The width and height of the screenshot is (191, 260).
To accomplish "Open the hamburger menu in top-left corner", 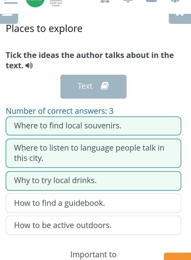I will [x=11, y=2].
